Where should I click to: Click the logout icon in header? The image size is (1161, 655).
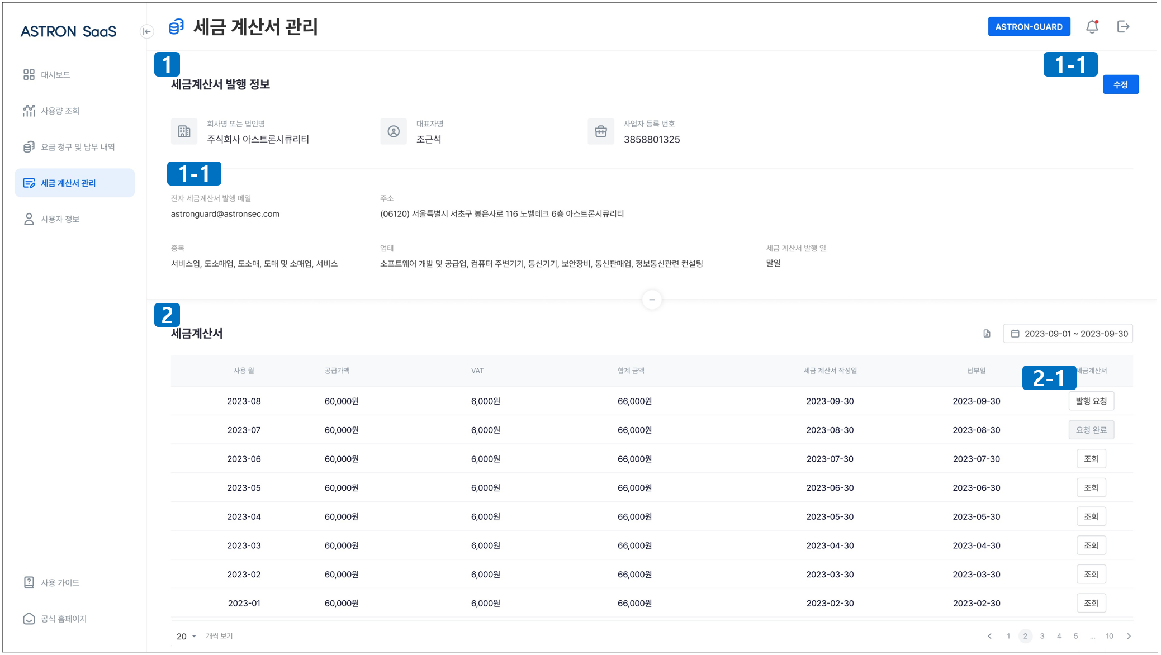(1123, 27)
